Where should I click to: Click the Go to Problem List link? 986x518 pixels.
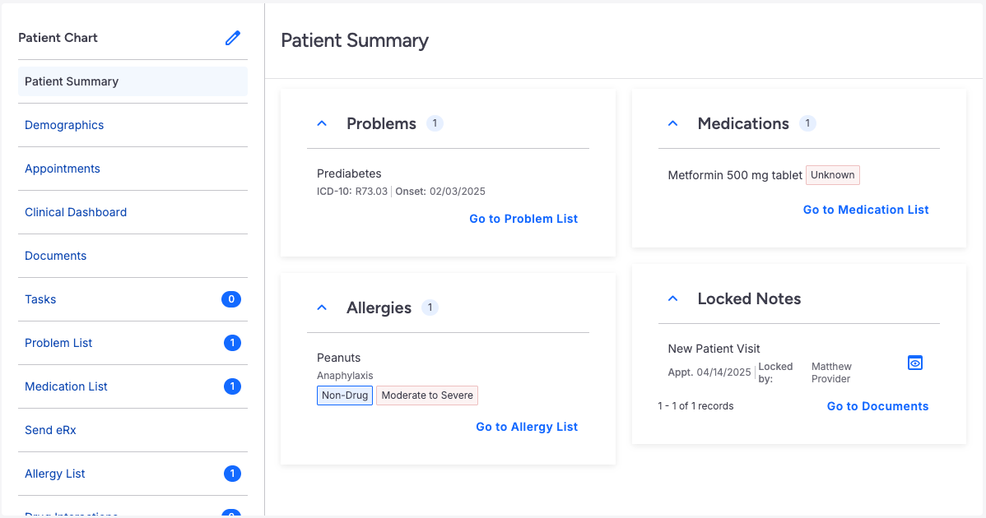pos(523,219)
